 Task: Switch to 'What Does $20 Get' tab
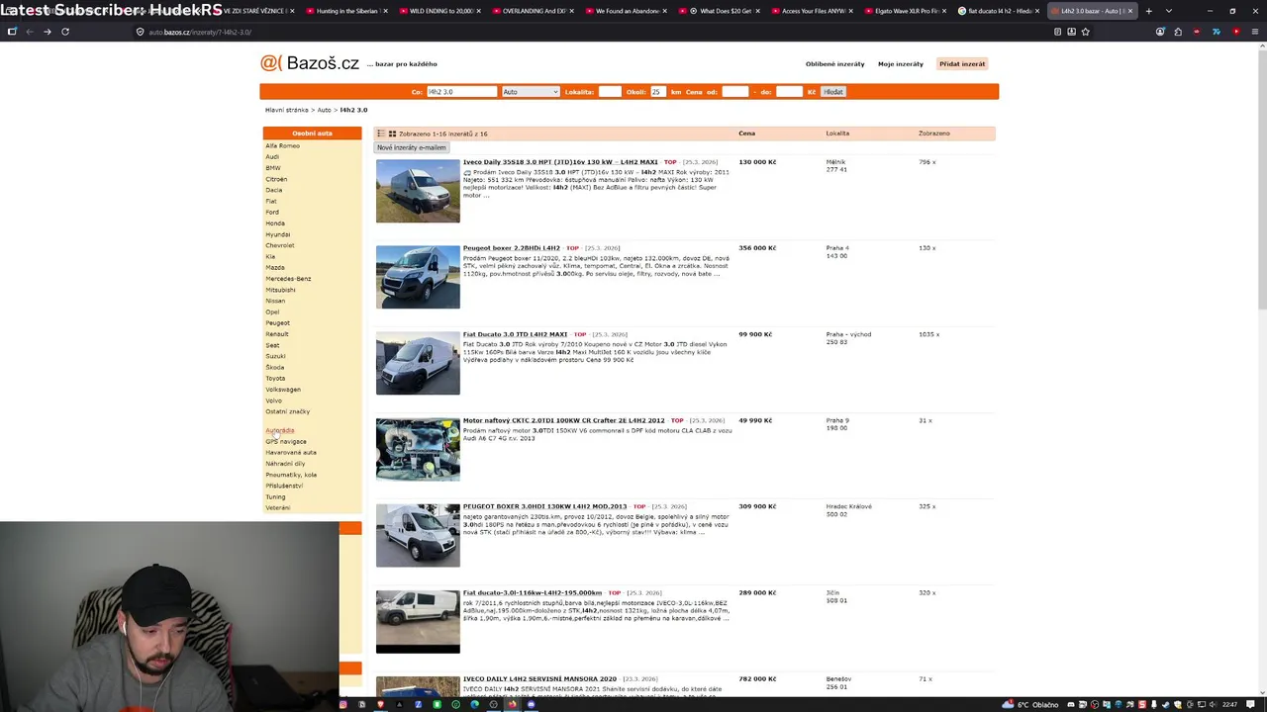point(719,11)
